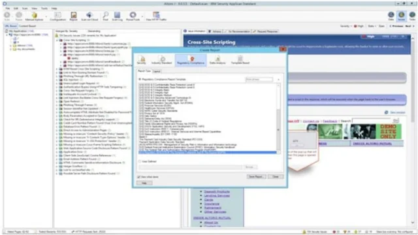Open the Fix Recommendation tab

pyautogui.click(x=237, y=31)
